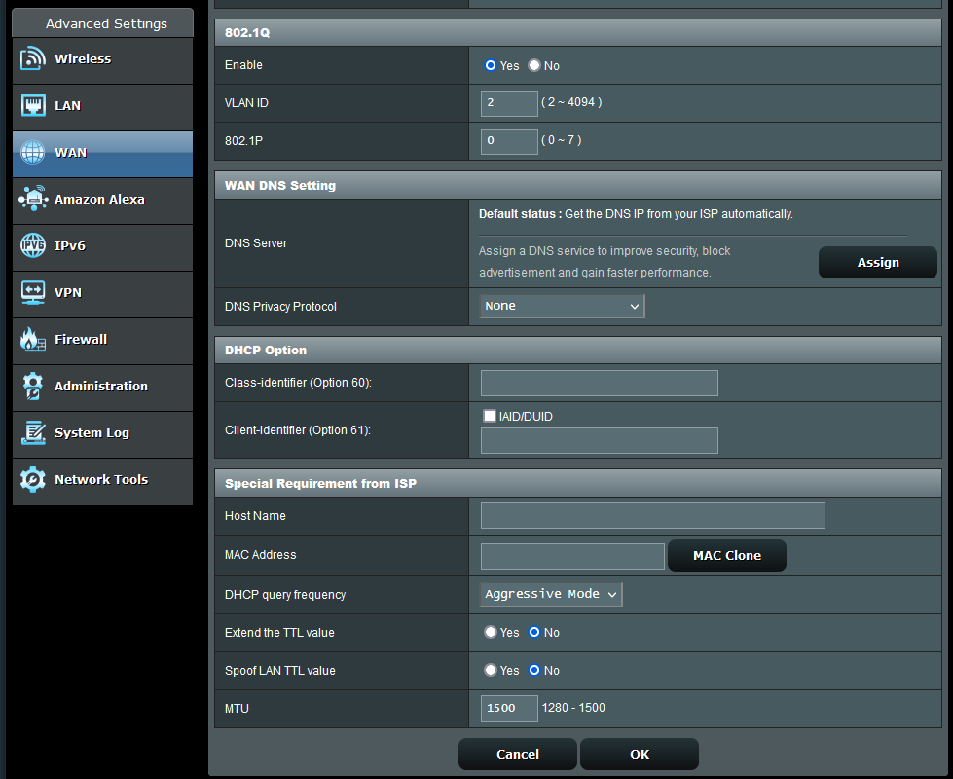Click the LAN network port icon
953x779 pixels.
[33, 106]
